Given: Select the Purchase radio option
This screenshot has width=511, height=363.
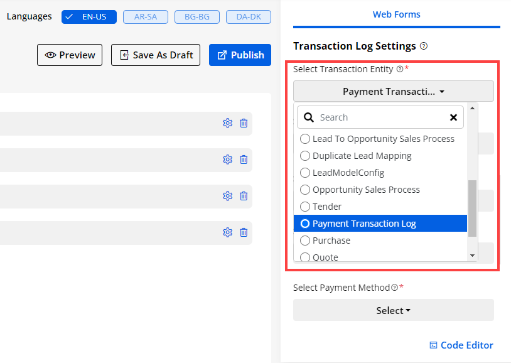Looking at the screenshot, I should [x=305, y=241].
